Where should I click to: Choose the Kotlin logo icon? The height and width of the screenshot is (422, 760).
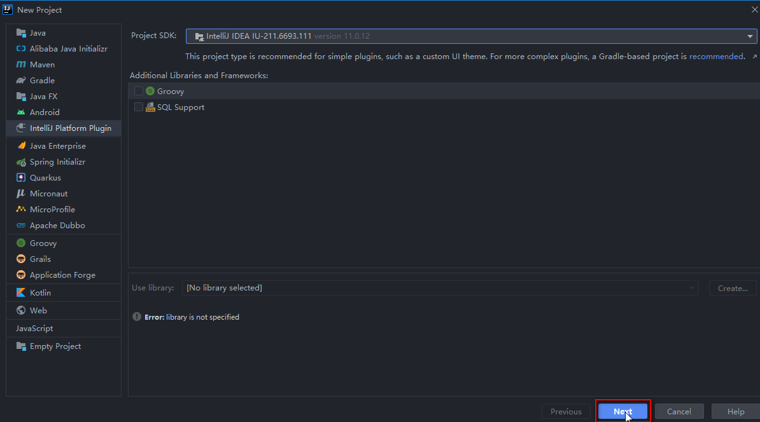pyautogui.click(x=21, y=293)
